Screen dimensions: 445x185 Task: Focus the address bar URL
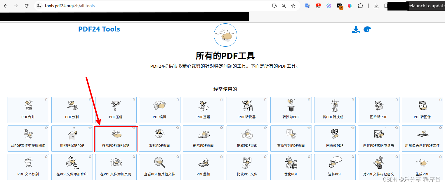70,6
